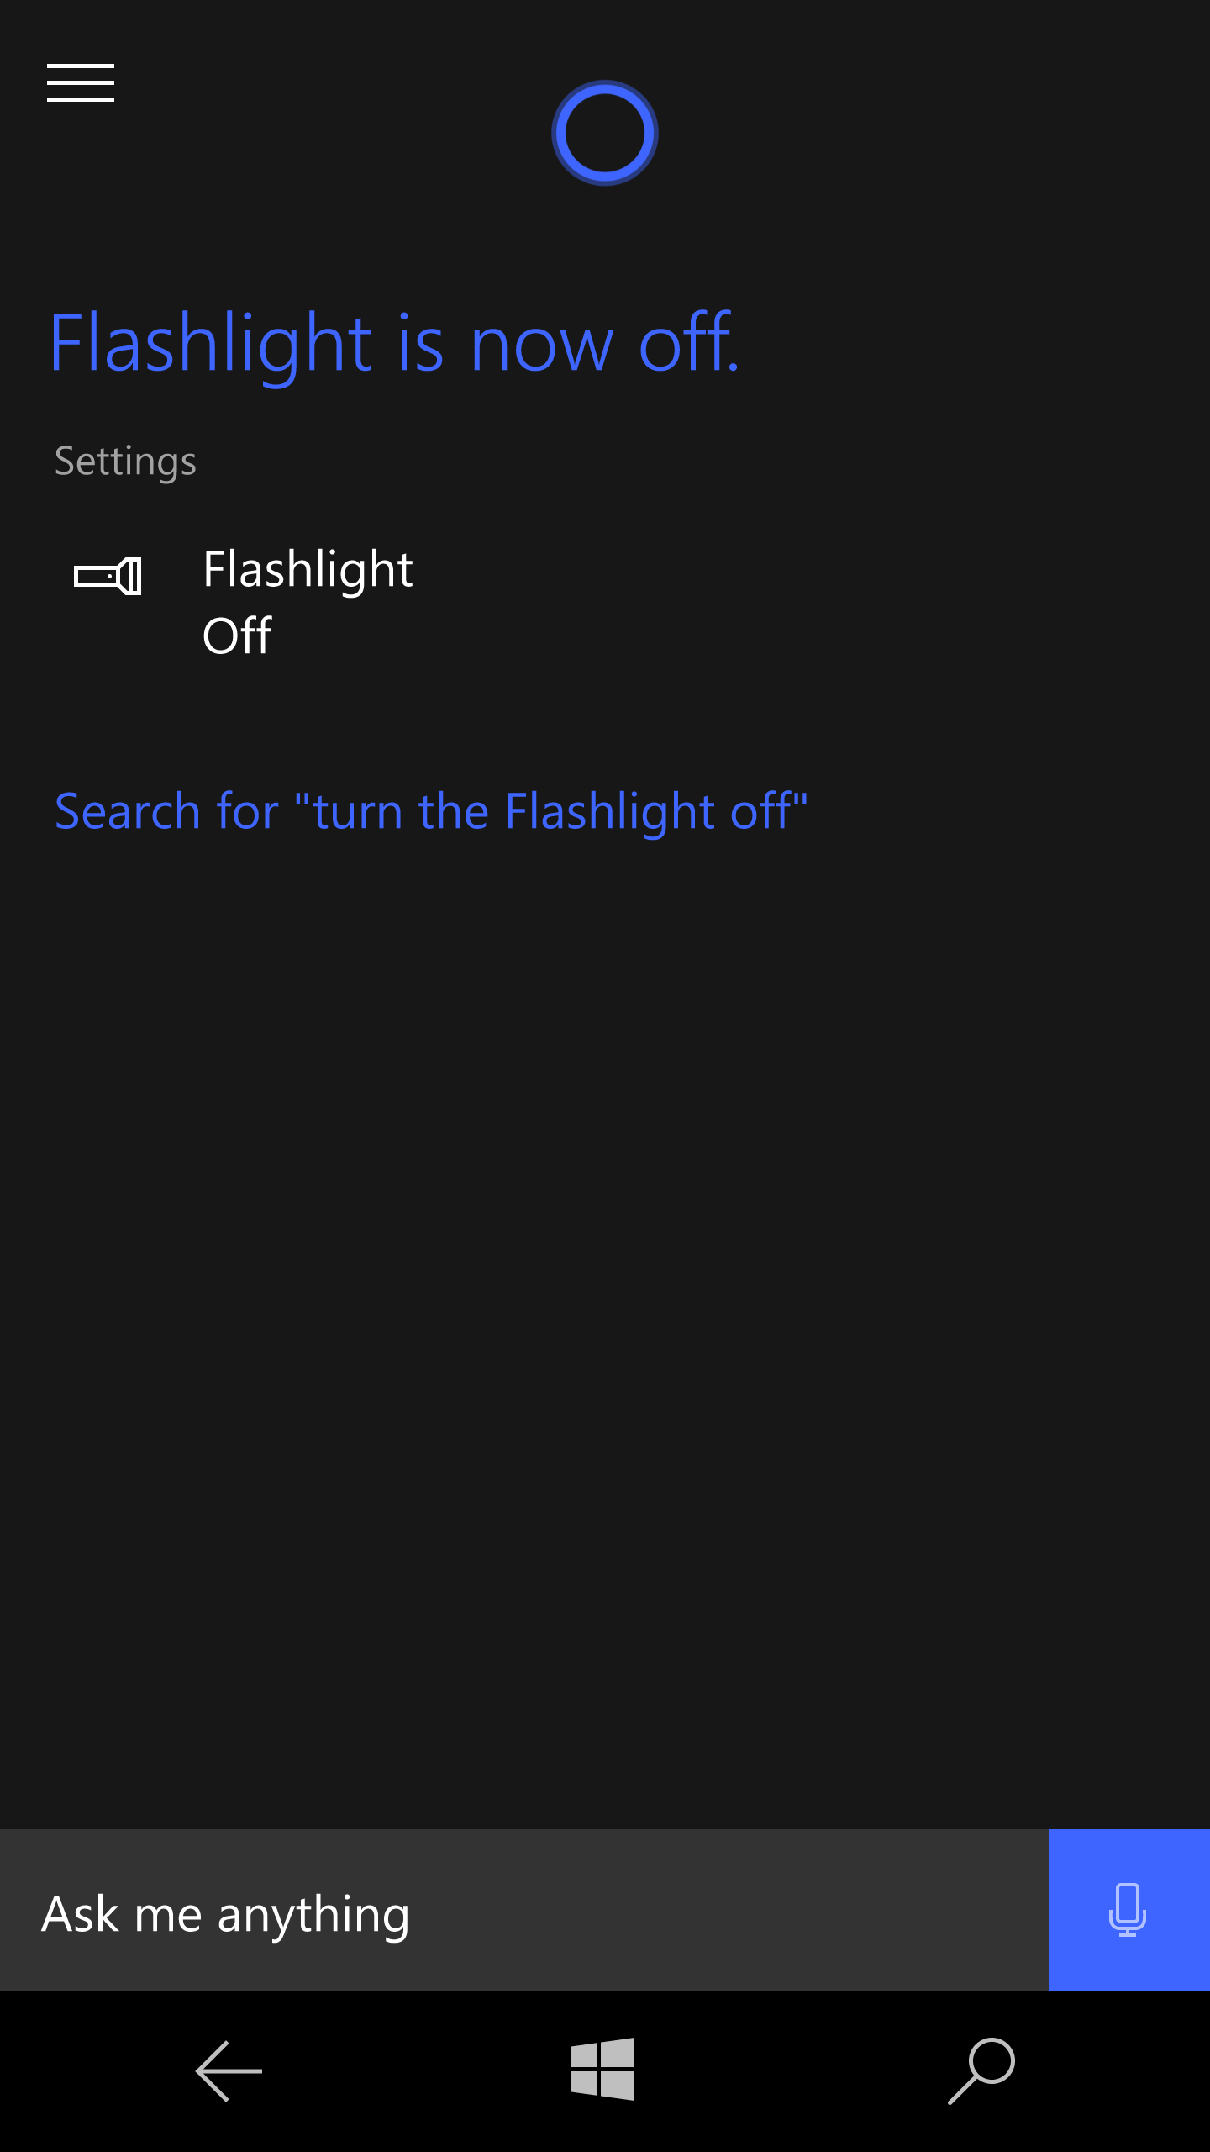Click the flashlight icon in Settings

108,576
